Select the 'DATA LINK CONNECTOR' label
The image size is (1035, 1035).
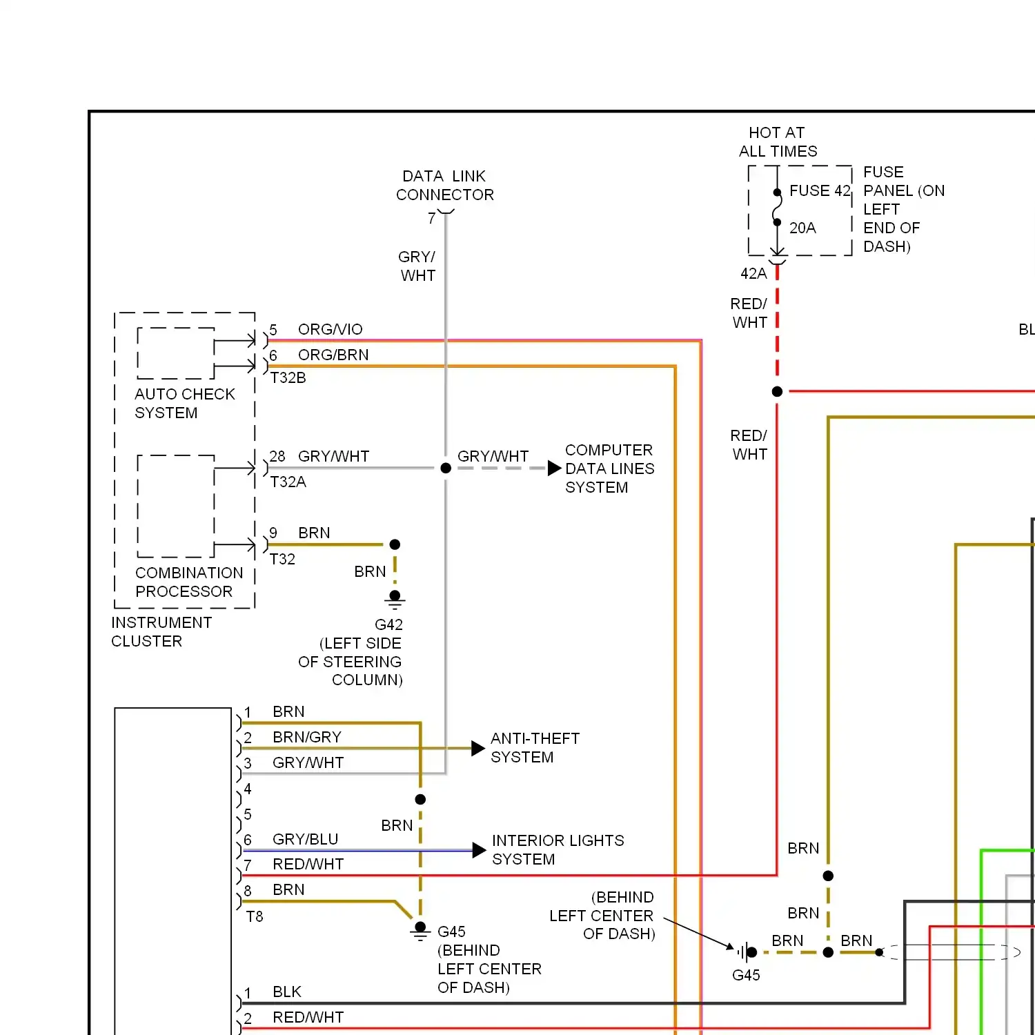[x=445, y=186]
